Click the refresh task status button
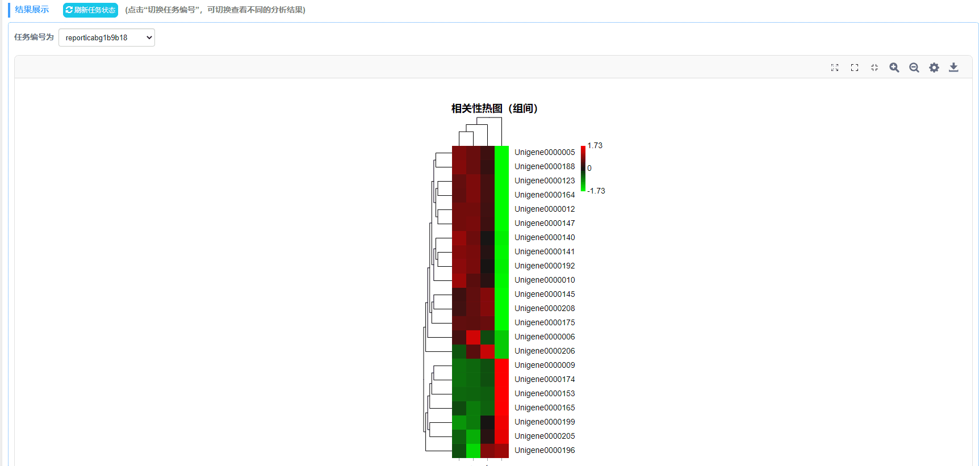 [x=90, y=10]
